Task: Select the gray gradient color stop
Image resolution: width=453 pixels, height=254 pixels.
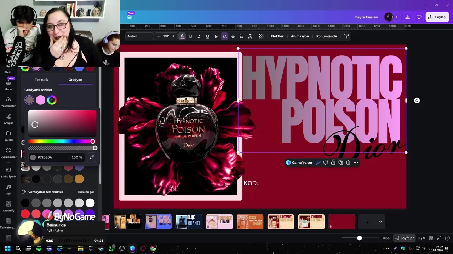Action: [x=29, y=100]
